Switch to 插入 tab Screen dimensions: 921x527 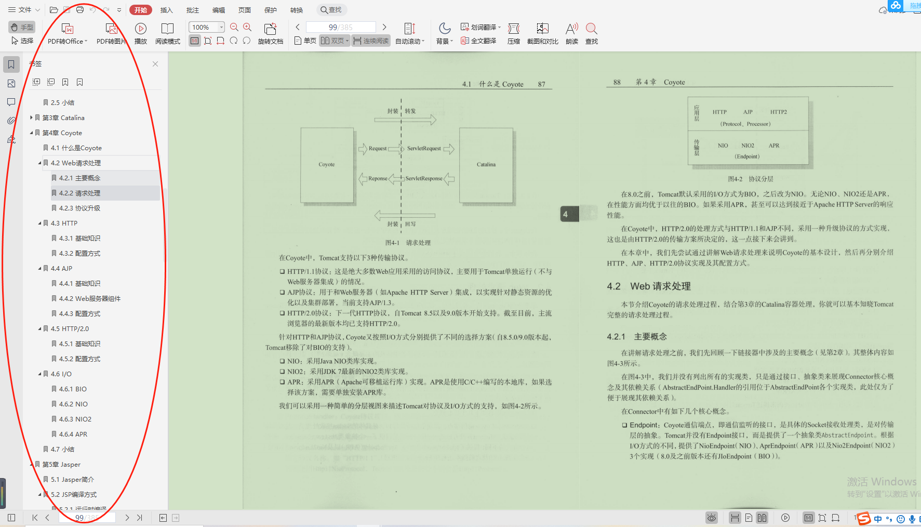[166, 10]
